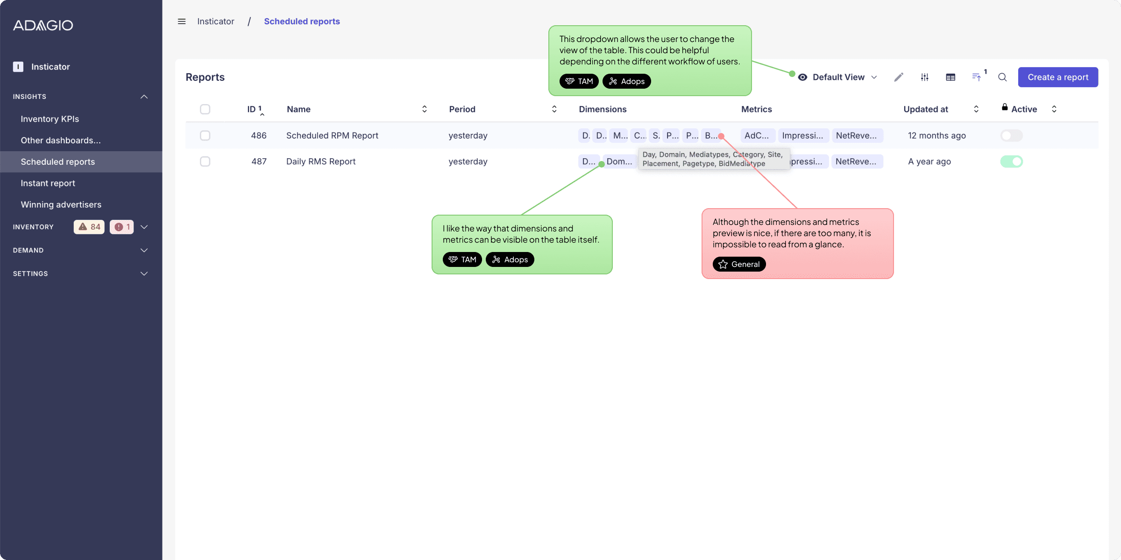Check the Daily RMS Report row checkbox
This screenshot has height=560, width=1121.
205,161
